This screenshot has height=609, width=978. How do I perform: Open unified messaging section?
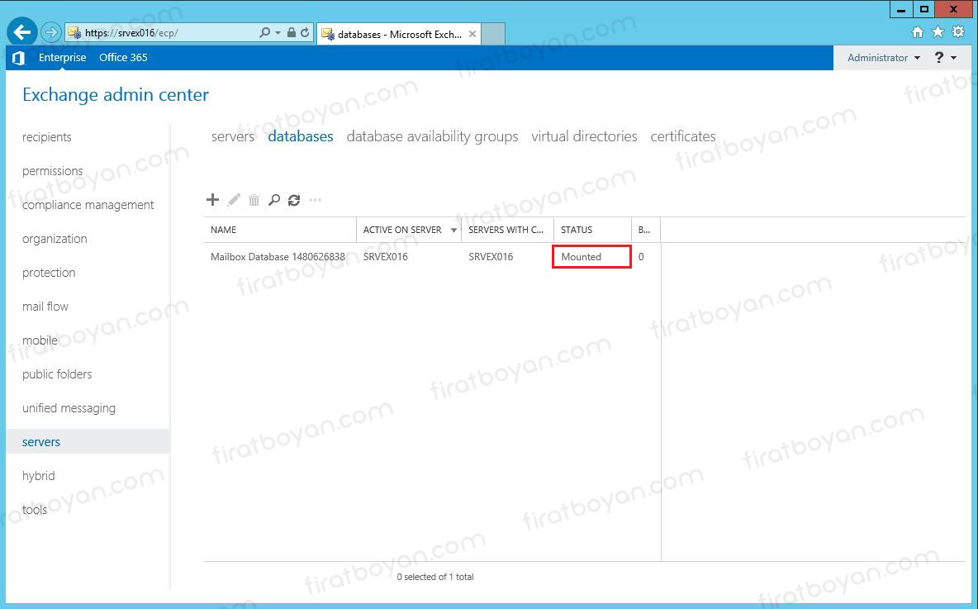[x=69, y=408]
